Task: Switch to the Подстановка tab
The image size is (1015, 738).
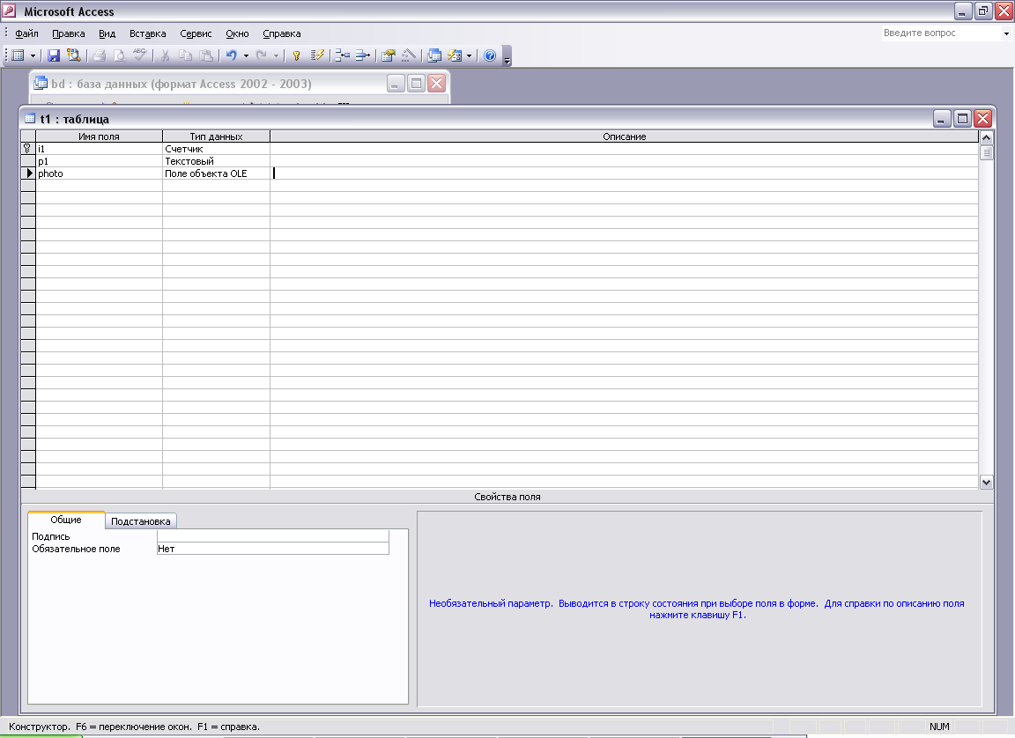Action: point(140,521)
